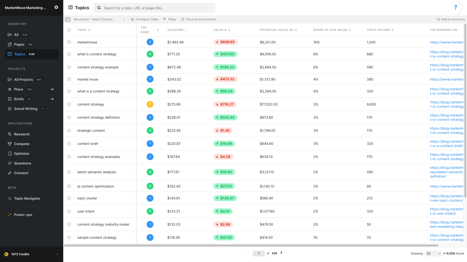Click Add to inventory
The image size is (467, 262).
[450, 19]
